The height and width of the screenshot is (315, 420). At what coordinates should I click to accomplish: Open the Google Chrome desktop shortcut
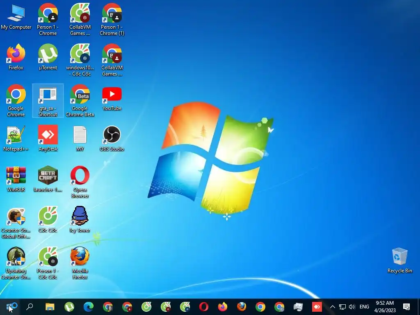(x=16, y=101)
